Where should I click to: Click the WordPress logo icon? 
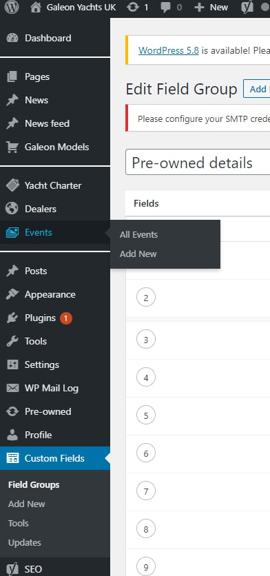[x=12, y=8]
